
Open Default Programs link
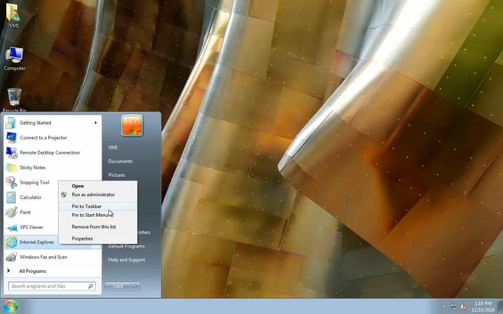point(127,246)
